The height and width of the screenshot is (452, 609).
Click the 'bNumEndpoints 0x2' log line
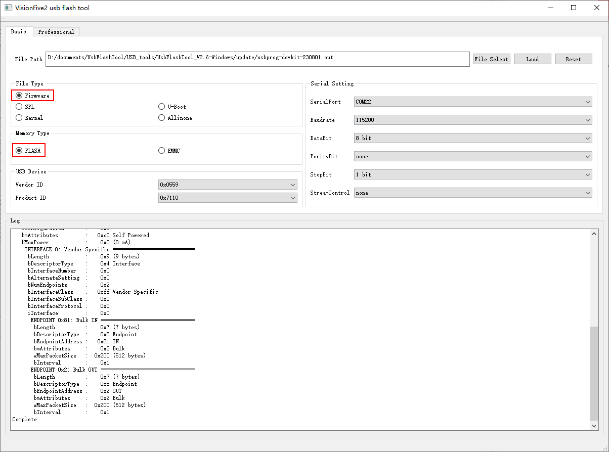coord(69,285)
